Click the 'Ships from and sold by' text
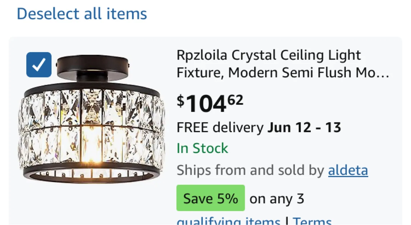 click(x=250, y=170)
